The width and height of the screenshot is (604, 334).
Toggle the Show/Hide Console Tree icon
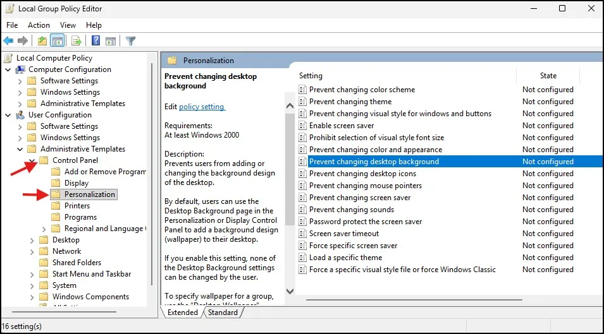pyautogui.click(x=58, y=41)
